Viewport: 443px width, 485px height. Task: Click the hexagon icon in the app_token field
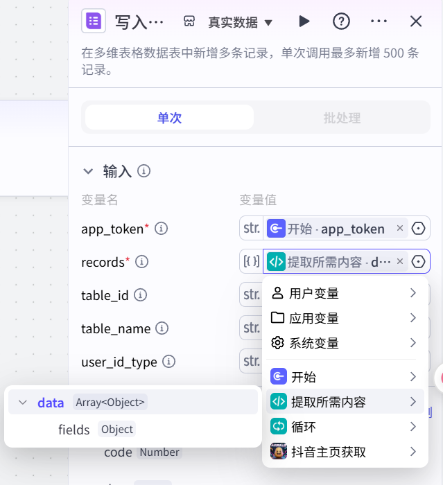(418, 229)
